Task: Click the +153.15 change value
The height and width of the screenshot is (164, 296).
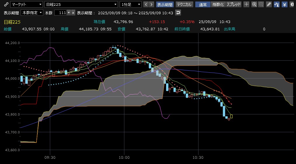Action: pyautogui.click(x=157, y=22)
